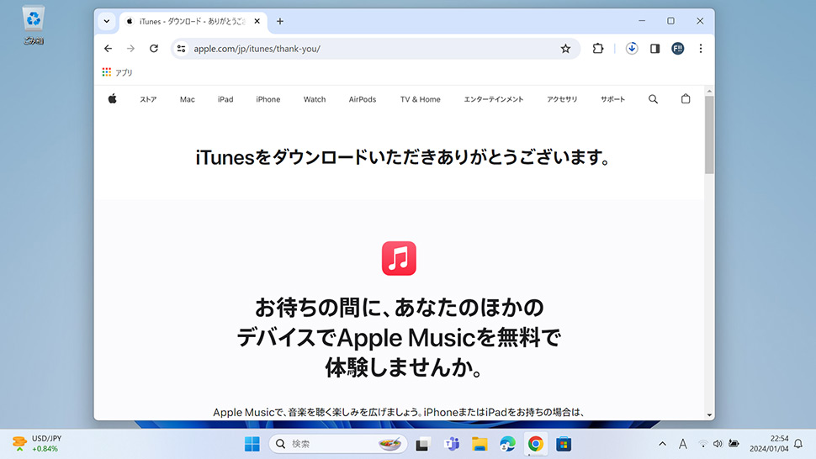Image resolution: width=816 pixels, height=459 pixels.
Task: Click the scrollbar down arrow
Action: tap(709, 414)
